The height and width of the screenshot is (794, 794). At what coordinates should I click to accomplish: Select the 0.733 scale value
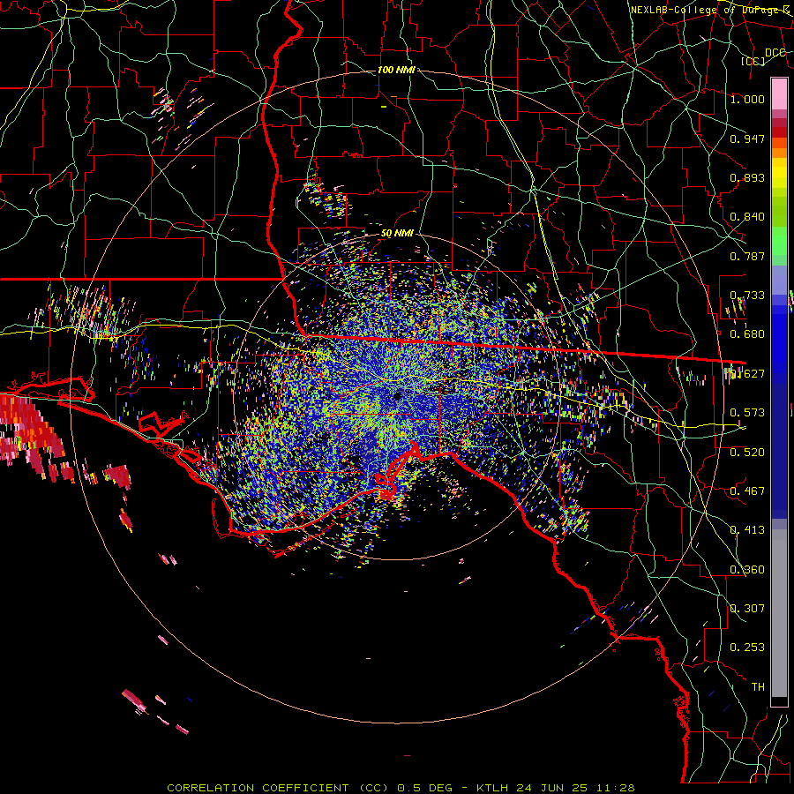(x=747, y=296)
